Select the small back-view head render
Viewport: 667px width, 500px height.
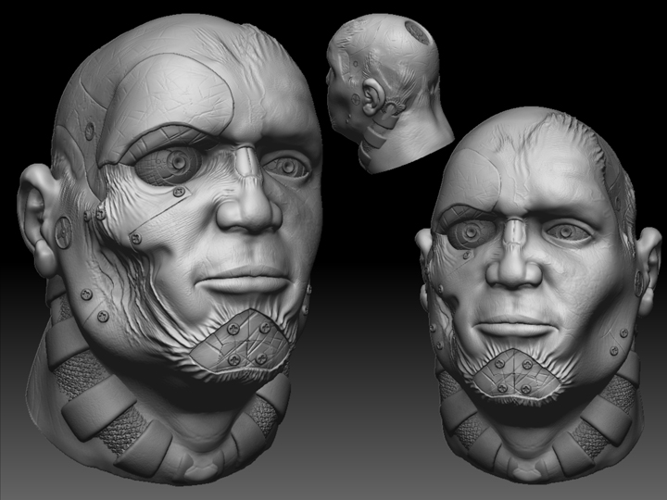(x=389, y=94)
